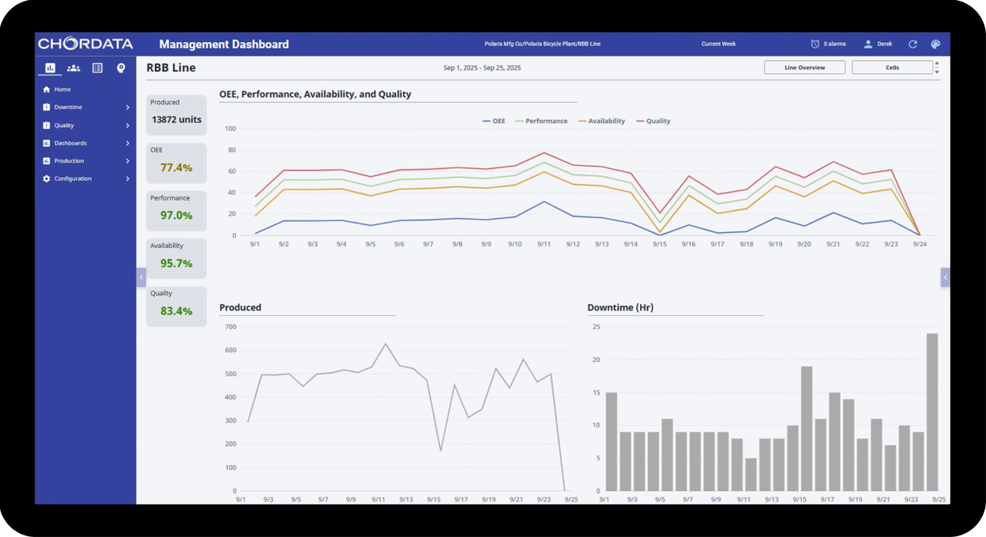Open the Derek user profile icon
The height and width of the screenshot is (537, 986).
coord(867,44)
